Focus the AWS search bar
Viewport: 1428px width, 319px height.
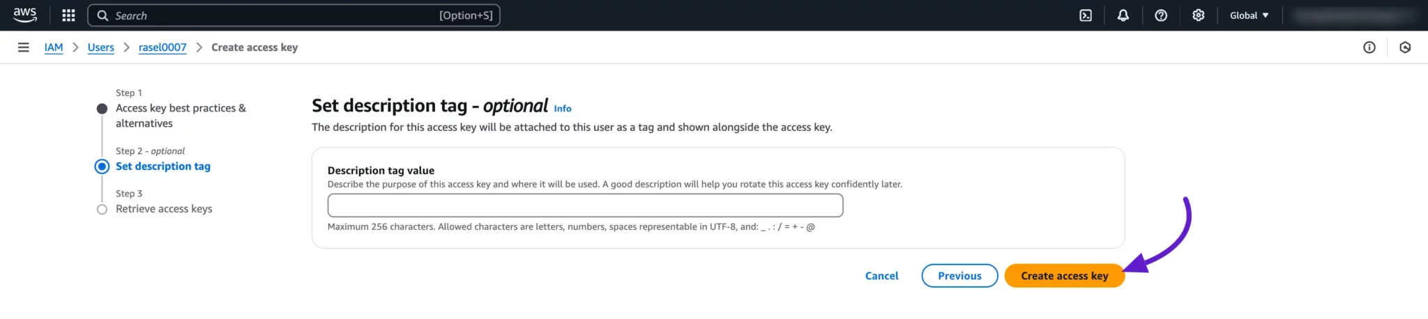click(x=293, y=15)
